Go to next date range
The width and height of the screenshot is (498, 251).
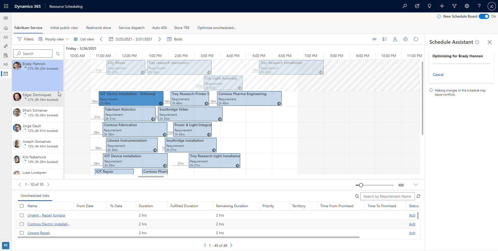pyautogui.click(x=160, y=39)
